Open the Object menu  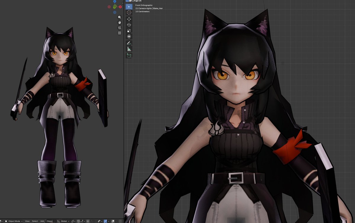click(x=49, y=221)
